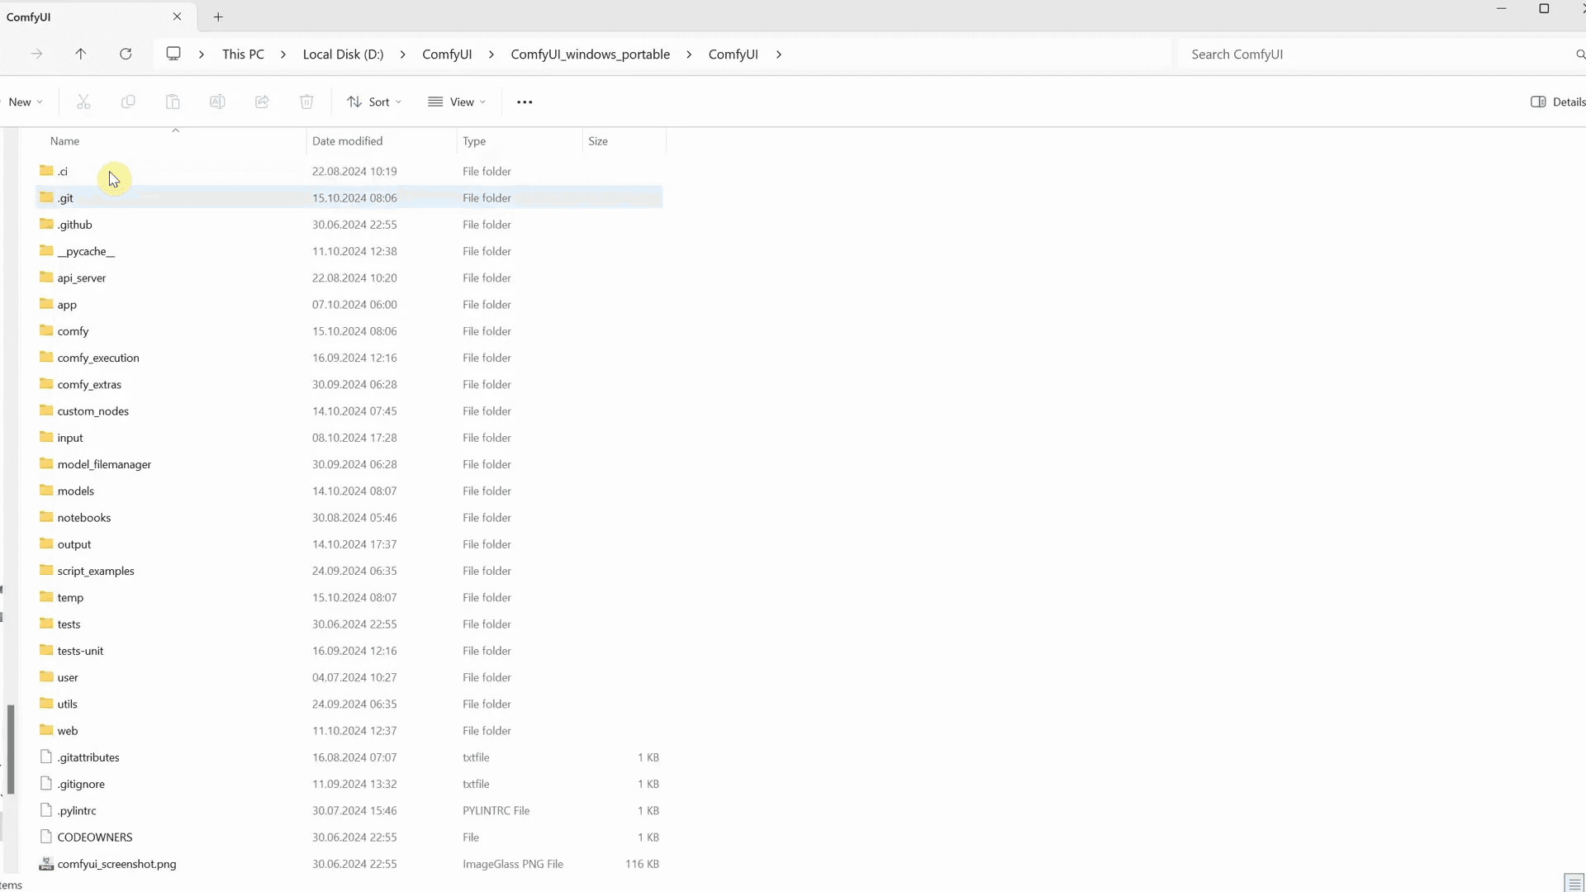Go up one folder level

coord(81,54)
